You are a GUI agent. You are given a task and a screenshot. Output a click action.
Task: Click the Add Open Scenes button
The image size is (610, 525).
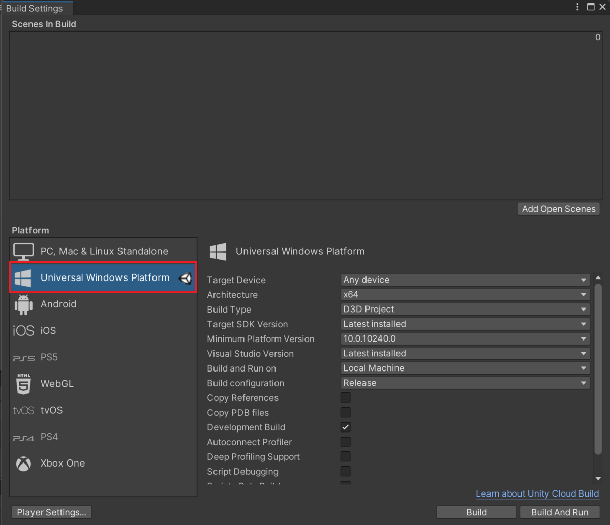(x=559, y=209)
